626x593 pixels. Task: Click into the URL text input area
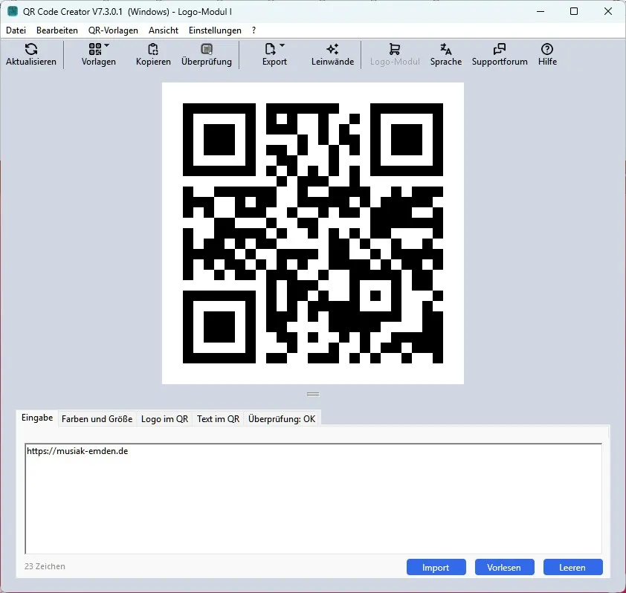pos(314,499)
